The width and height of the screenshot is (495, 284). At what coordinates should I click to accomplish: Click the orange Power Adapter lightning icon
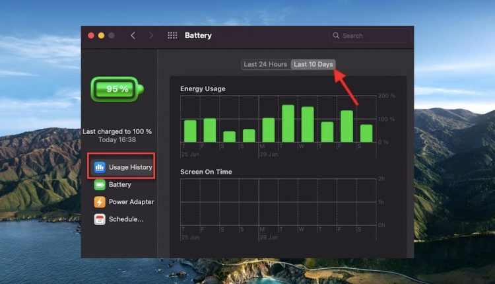100,202
